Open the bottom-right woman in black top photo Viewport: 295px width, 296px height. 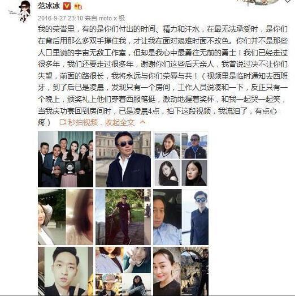[181, 271]
